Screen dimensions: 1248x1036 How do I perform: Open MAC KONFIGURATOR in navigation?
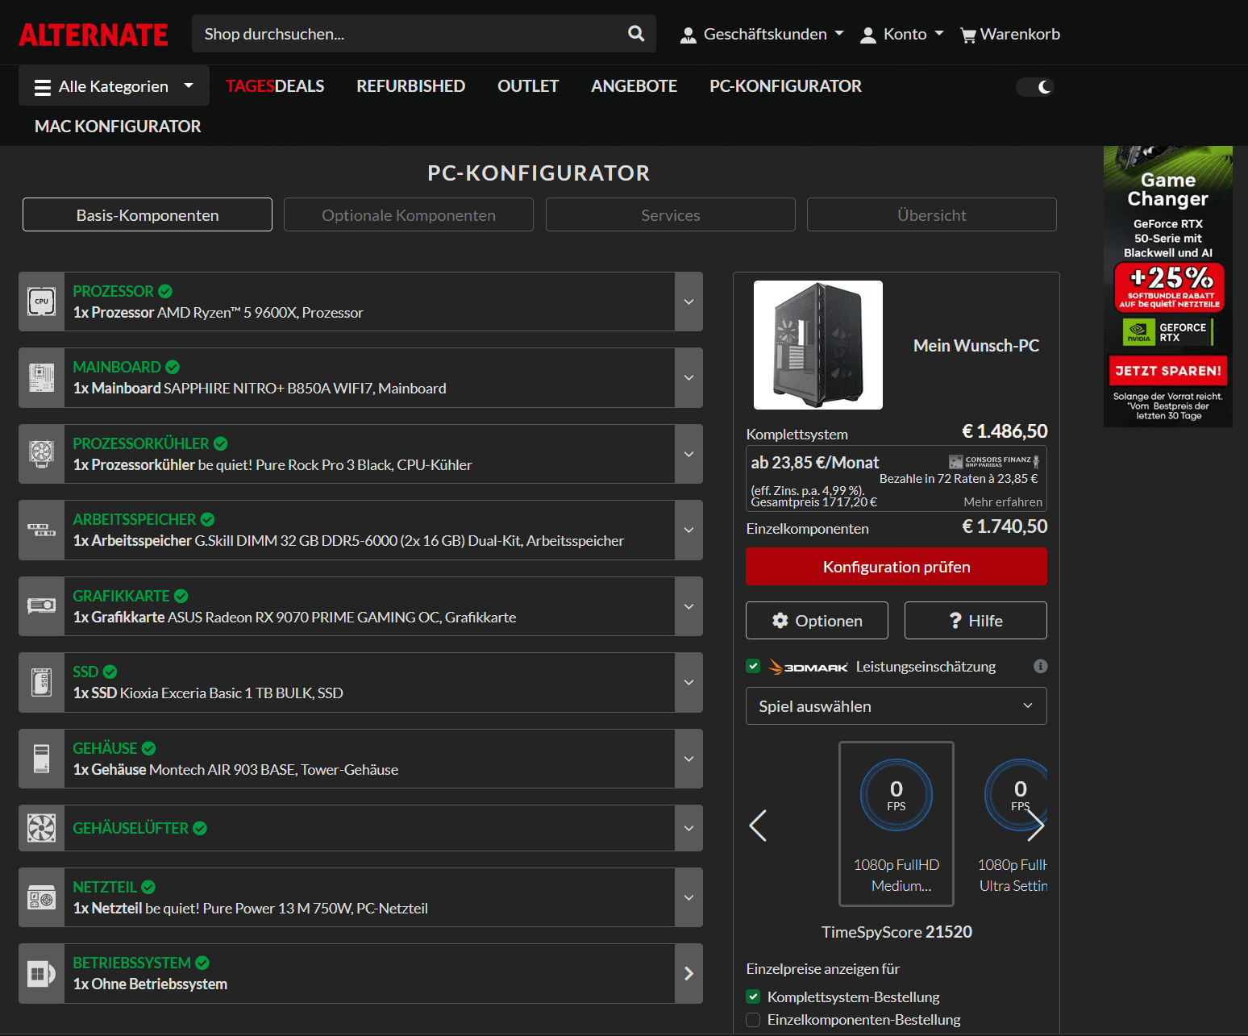tap(118, 127)
